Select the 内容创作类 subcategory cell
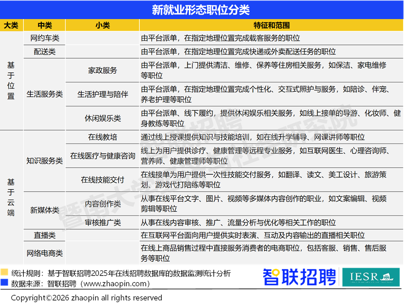 coord(103,204)
